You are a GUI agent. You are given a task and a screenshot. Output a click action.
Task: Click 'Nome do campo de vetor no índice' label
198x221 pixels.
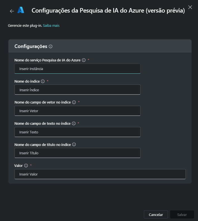43,102
